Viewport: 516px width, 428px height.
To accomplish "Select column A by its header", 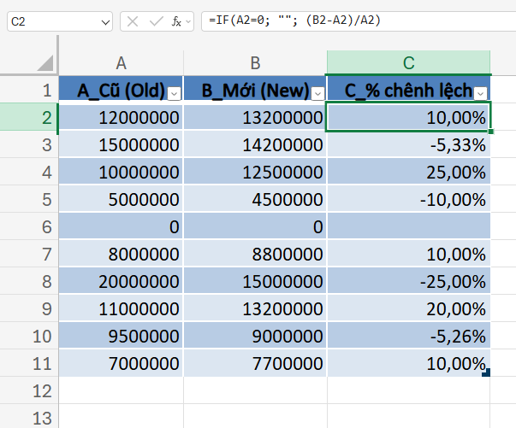I will 121,62.
